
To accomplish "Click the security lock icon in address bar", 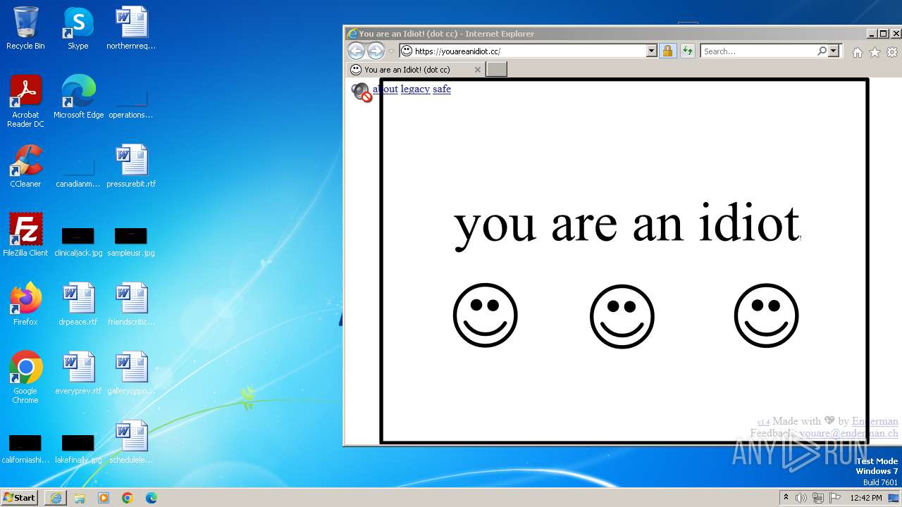I will click(x=667, y=51).
